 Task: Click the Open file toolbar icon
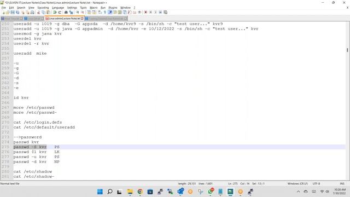coord(8,12)
